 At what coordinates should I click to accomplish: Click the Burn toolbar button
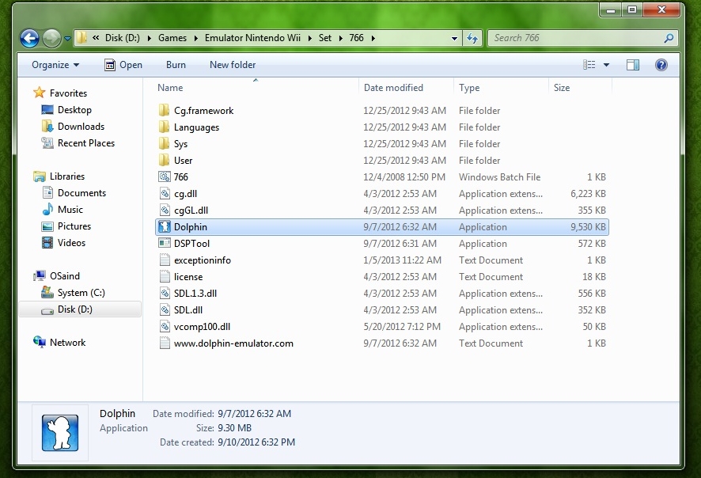tap(176, 65)
